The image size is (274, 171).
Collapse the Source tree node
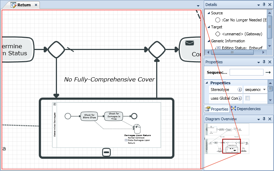pyautogui.click(x=208, y=13)
